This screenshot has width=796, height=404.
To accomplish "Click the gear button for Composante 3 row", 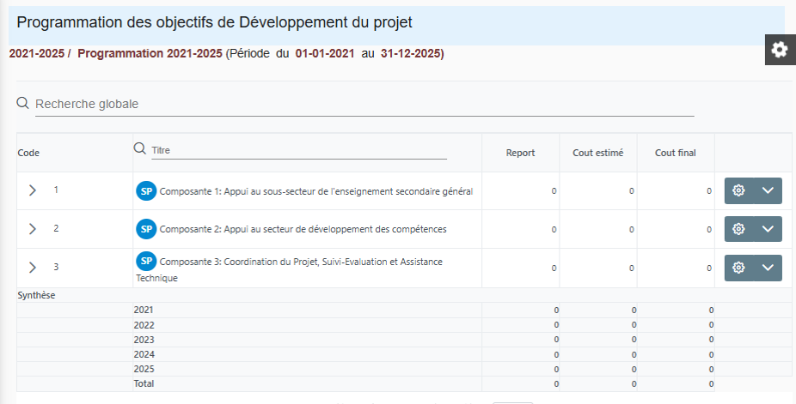I will (738, 268).
